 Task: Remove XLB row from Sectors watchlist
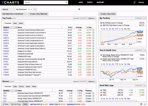[93, 93]
